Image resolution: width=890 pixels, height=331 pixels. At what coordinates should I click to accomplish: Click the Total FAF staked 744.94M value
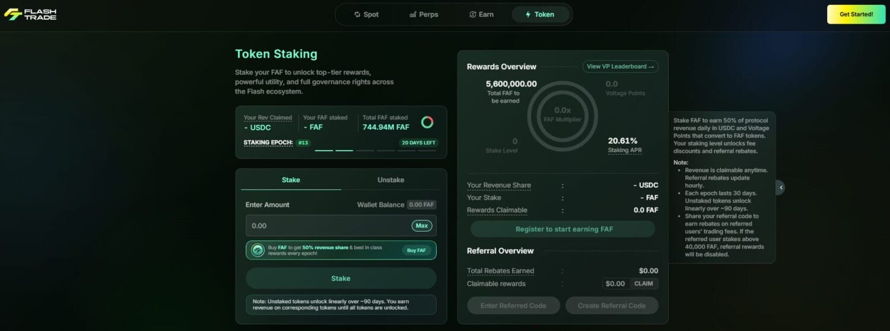[x=386, y=127]
